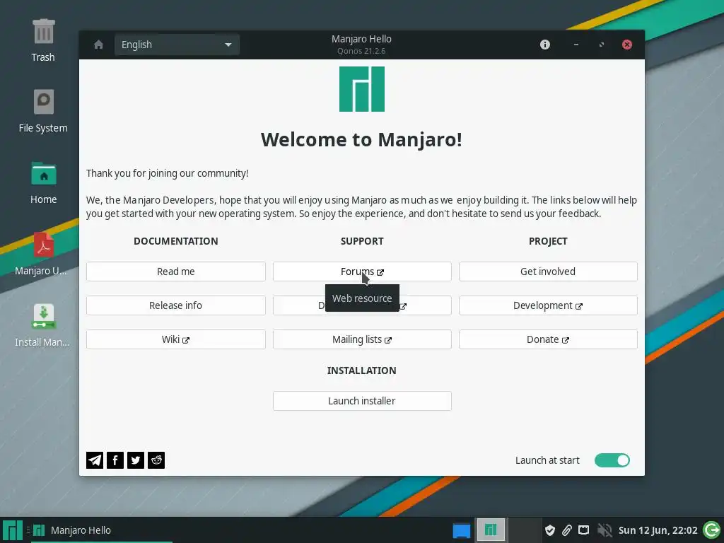Maximize the Manjaro Hello window
Viewport: 724px width, 543px height.
(601, 45)
